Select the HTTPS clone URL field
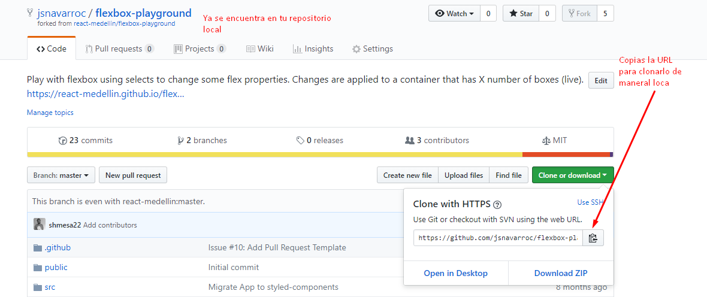Viewport: 707px width, 297px height. (x=498, y=238)
